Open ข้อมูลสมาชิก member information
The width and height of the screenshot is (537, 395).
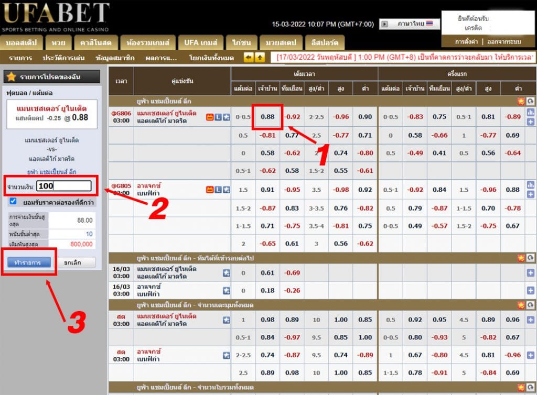(x=115, y=58)
